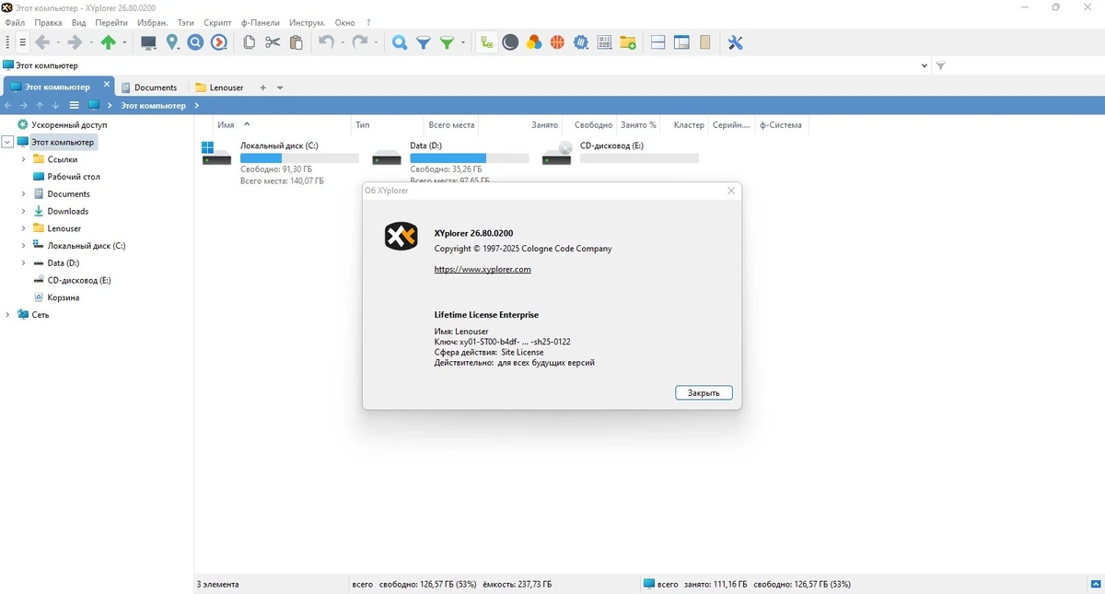Close the О6 XYplorer dialog with X
This screenshot has height=594, width=1105.
pyautogui.click(x=731, y=191)
